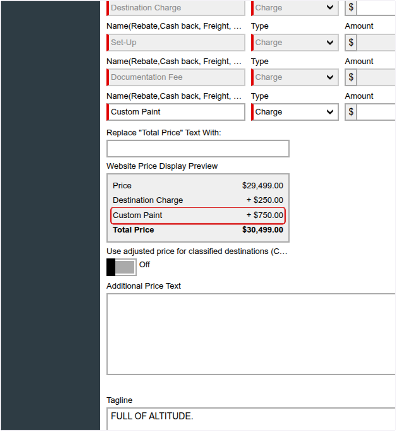Click the Set-Up name field
Image resolution: width=396 pixels, height=431 pixels.
(176, 43)
